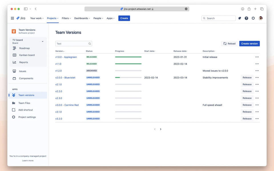Go to next page of versions
The image size is (274, 171).
tap(161, 129)
